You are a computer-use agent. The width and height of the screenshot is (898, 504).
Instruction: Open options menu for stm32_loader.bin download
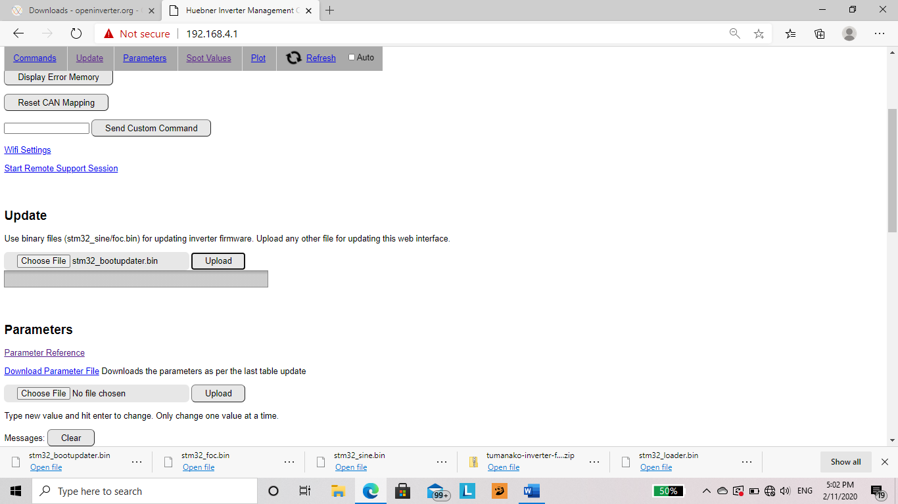click(747, 462)
